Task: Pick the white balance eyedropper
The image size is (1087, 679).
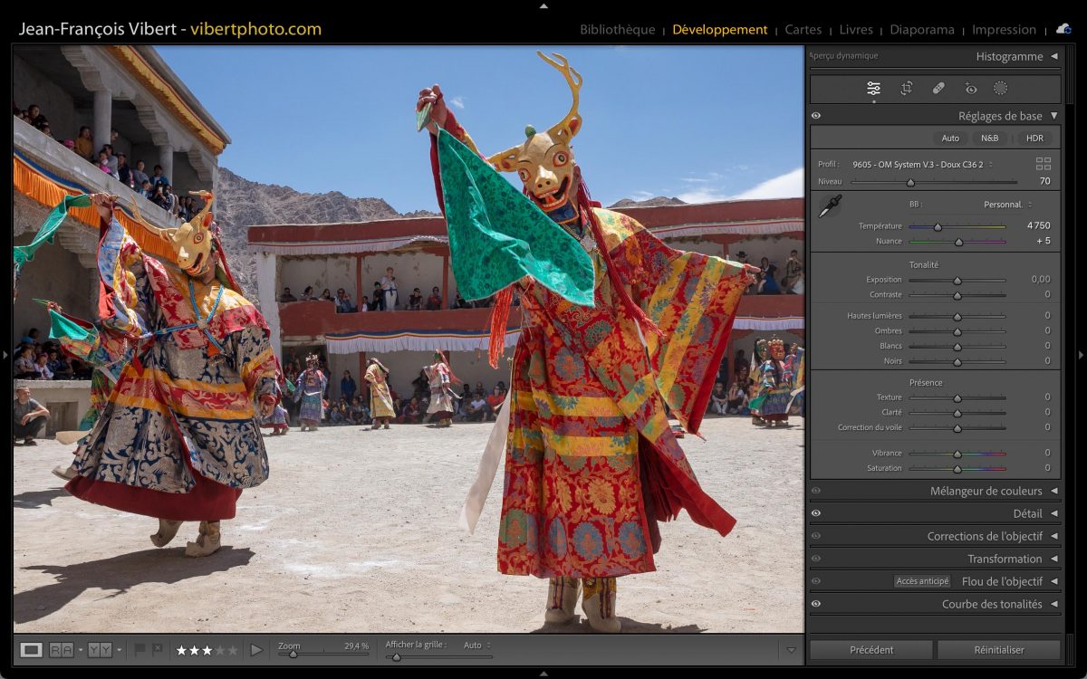Action: (829, 206)
